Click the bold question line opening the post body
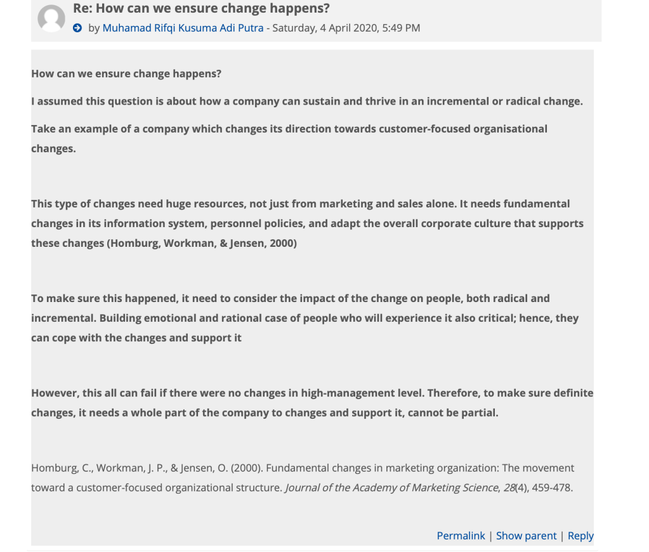The height and width of the screenshot is (552, 649). pos(126,74)
